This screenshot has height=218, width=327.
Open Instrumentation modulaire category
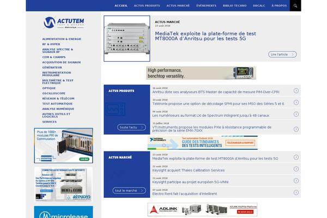[57, 74]
